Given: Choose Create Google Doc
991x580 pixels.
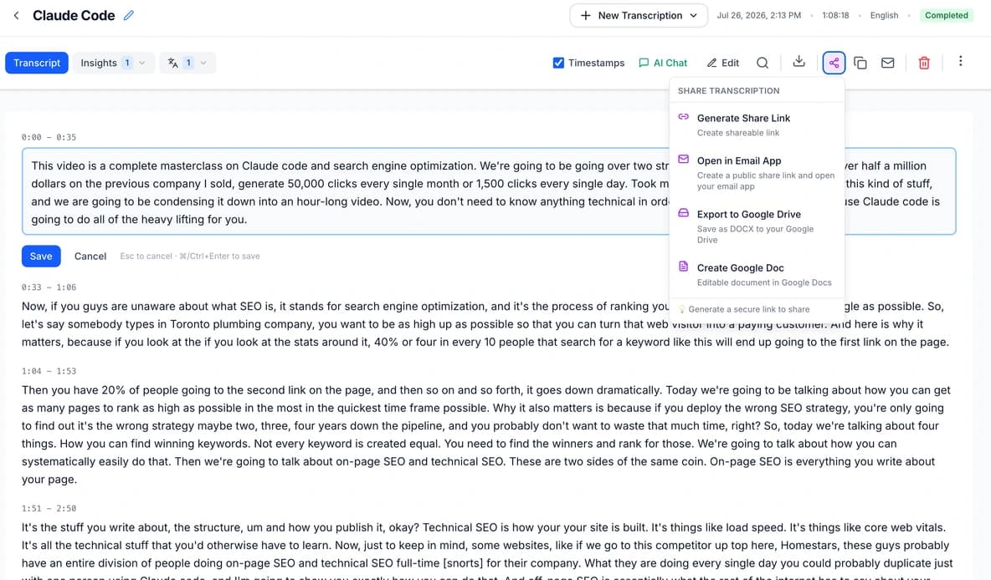Looking at the screenshot, I should click(x=757, y=274).
